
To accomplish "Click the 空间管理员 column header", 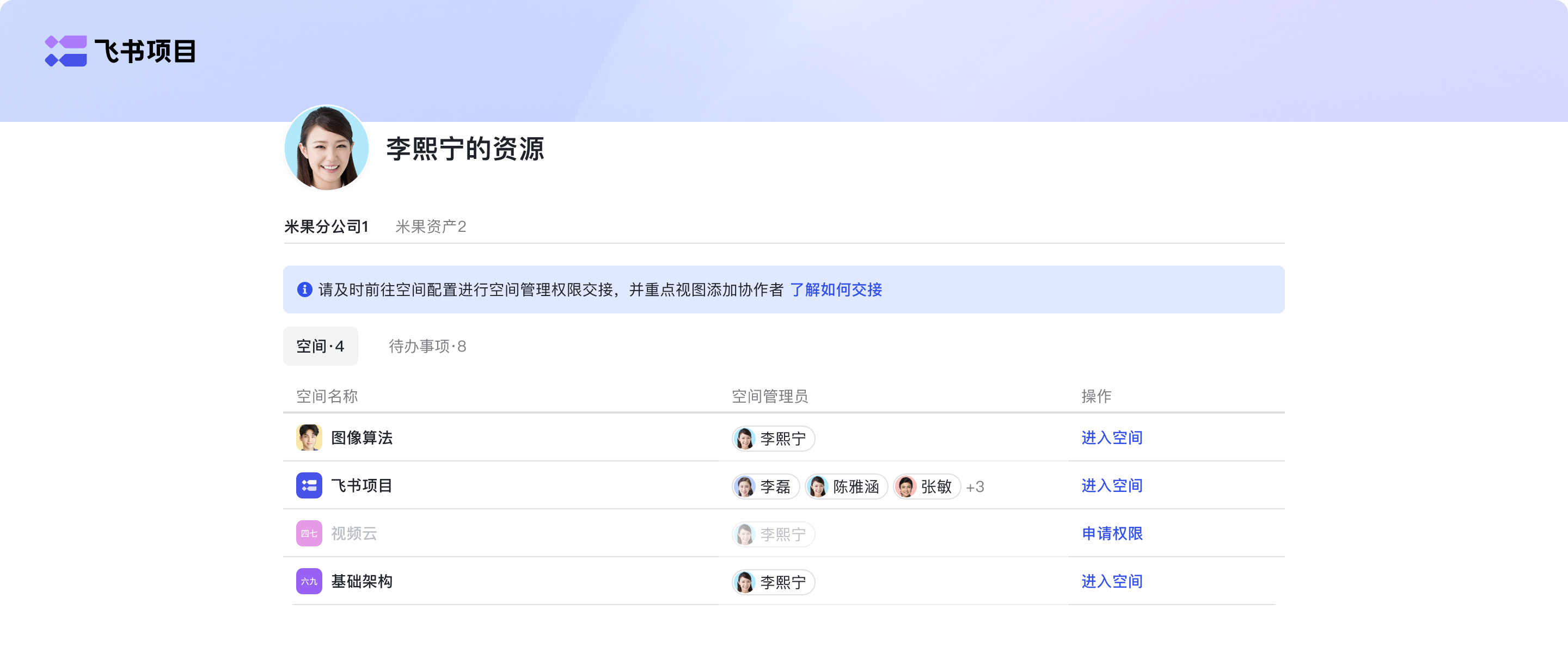I will pyautogui.click(x=770, y=396).
